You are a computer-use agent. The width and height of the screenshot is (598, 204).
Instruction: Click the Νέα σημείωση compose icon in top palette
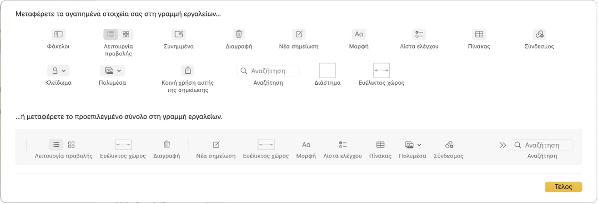point(299,34)
